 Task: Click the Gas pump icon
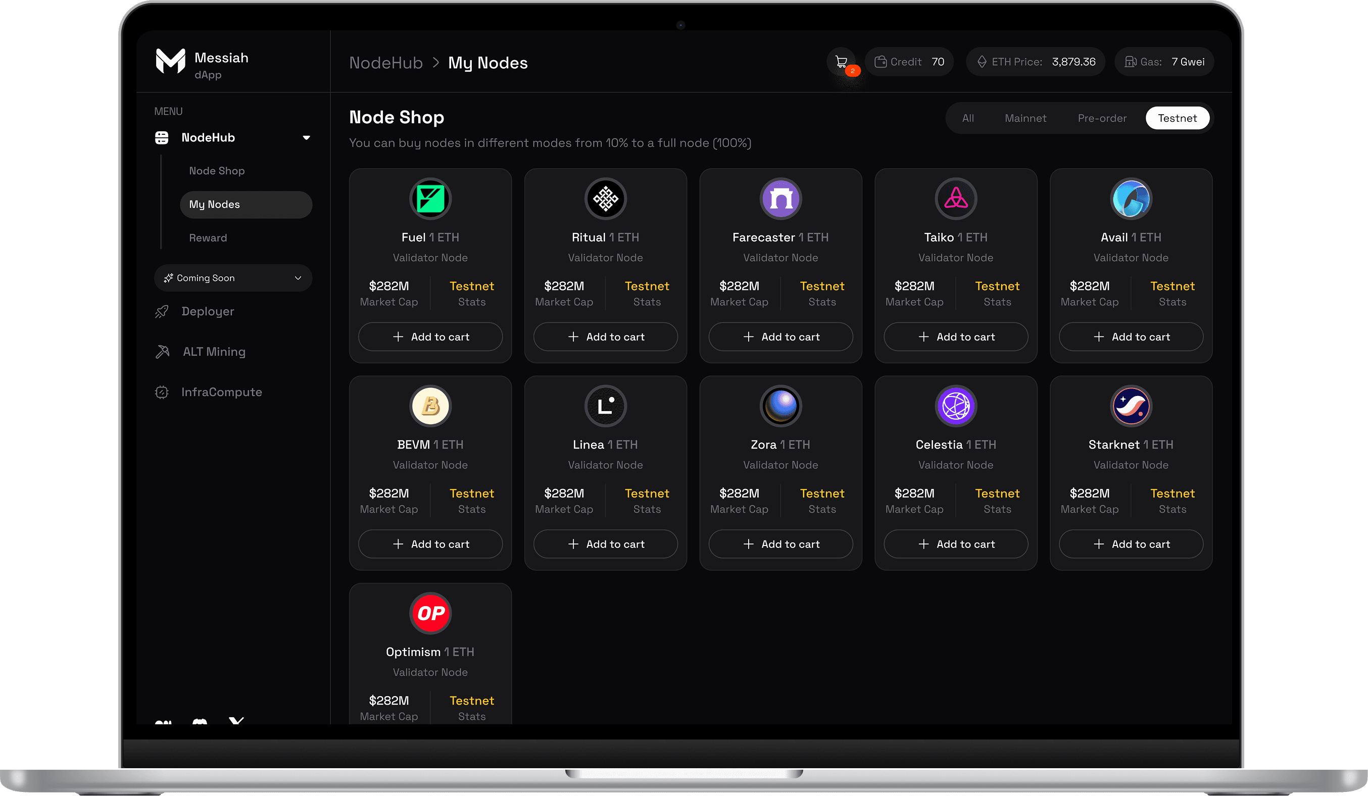pos(1130,62)
